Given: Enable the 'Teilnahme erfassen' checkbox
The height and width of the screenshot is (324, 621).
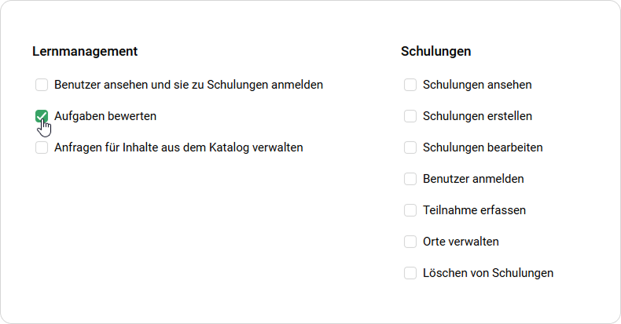Looking at the screenshot, I should click(x=410, y=210).
